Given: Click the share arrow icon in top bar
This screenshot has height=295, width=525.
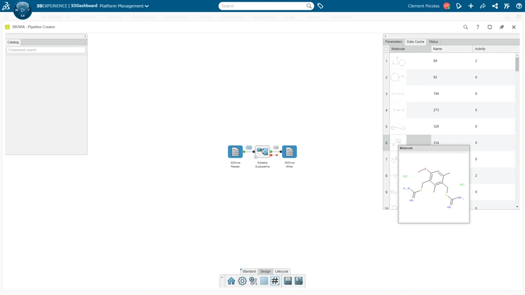Looking at the screenshot, I should point(483,5).
